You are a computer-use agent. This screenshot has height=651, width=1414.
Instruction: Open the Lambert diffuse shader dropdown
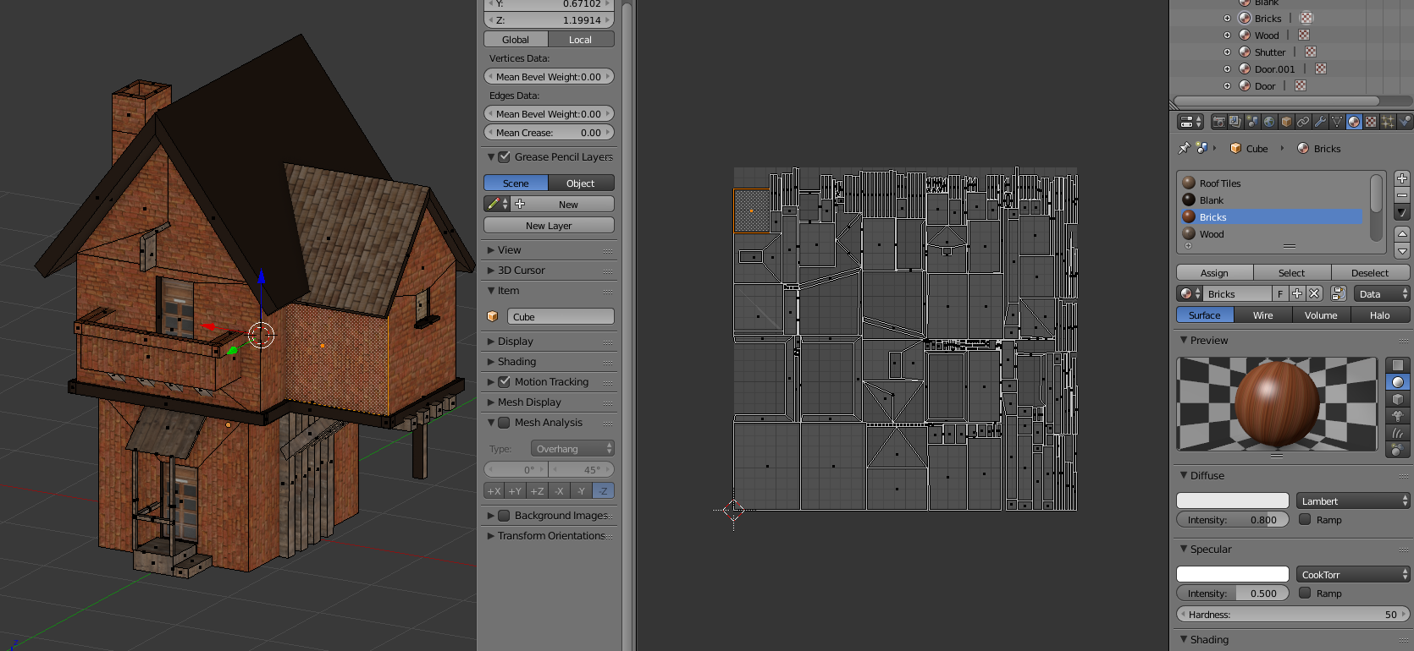(1353, 501)
